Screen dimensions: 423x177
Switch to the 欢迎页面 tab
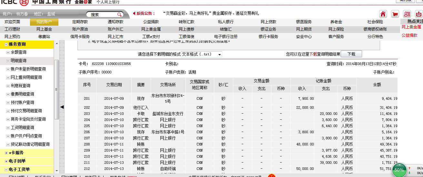12,22
